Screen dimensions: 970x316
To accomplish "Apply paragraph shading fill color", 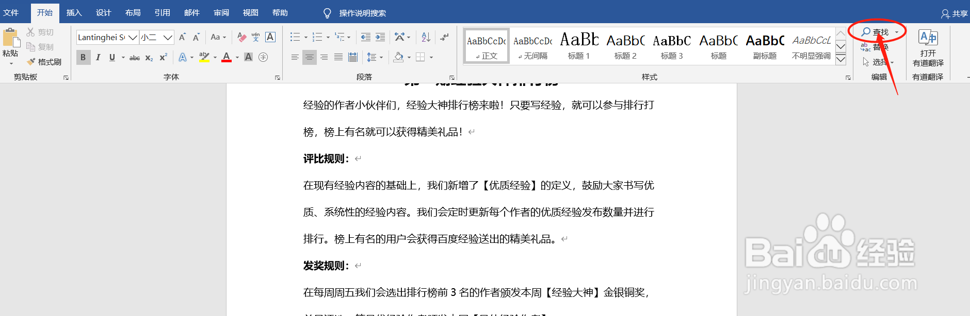I will click(398, 57).
